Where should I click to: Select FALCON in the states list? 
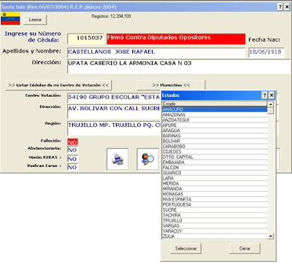[x=215, y=168]
